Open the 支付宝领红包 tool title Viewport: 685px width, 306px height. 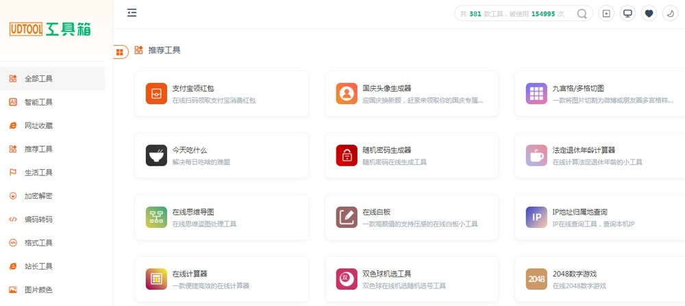(x=193, y=88)
